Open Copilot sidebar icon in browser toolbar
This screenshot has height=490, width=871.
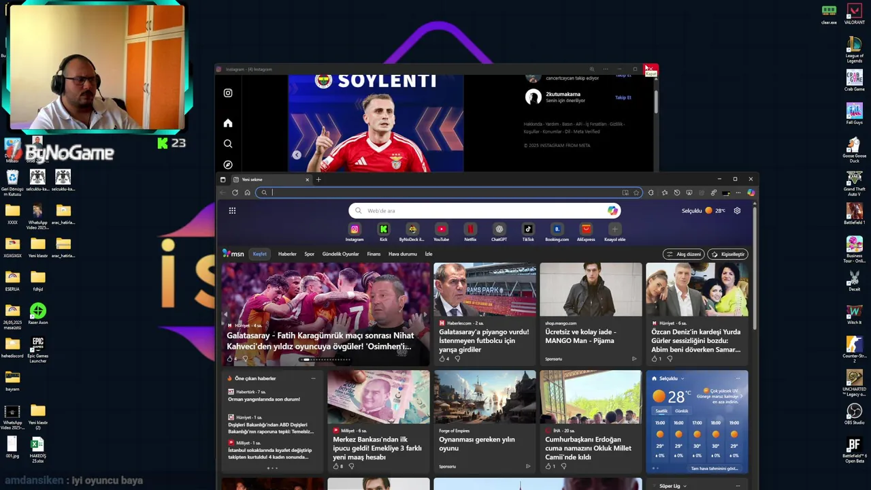(751, 193)
